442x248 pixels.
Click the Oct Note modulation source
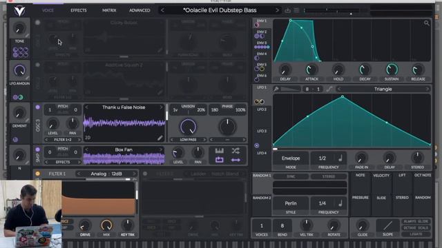[x=423, y=176]
